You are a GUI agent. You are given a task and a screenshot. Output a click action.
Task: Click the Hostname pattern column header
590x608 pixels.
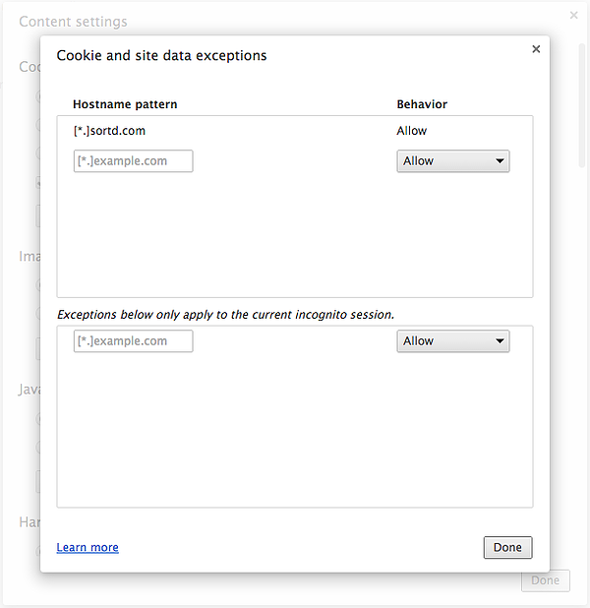(125, 104)
